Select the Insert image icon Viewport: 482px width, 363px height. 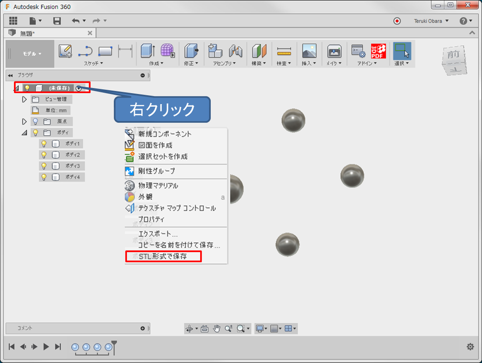coord(309,51)
